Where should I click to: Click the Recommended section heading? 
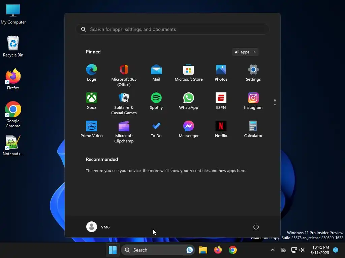[x=102, y=159]
